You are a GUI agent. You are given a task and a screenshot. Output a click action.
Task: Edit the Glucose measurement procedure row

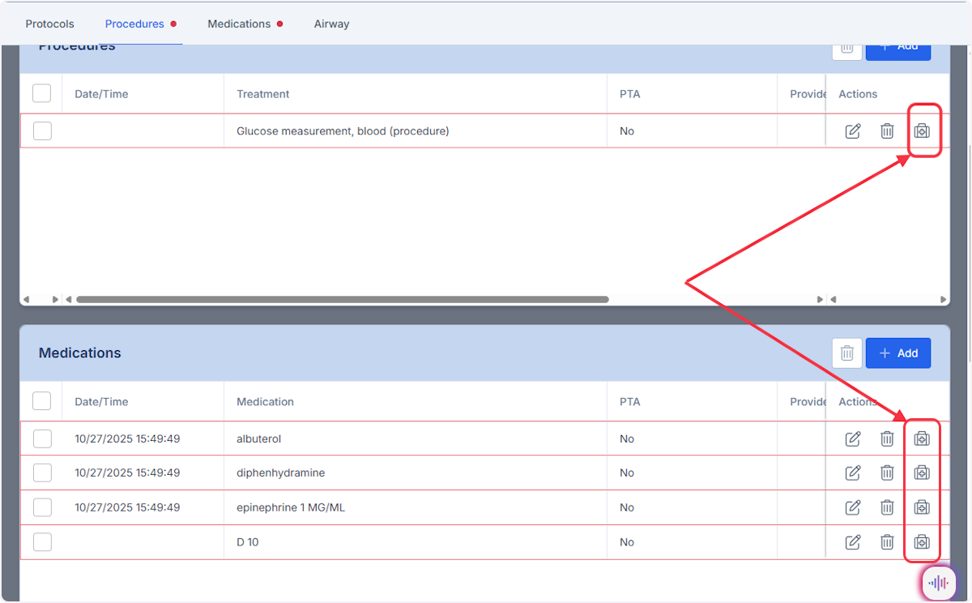[x=853, y=131]
